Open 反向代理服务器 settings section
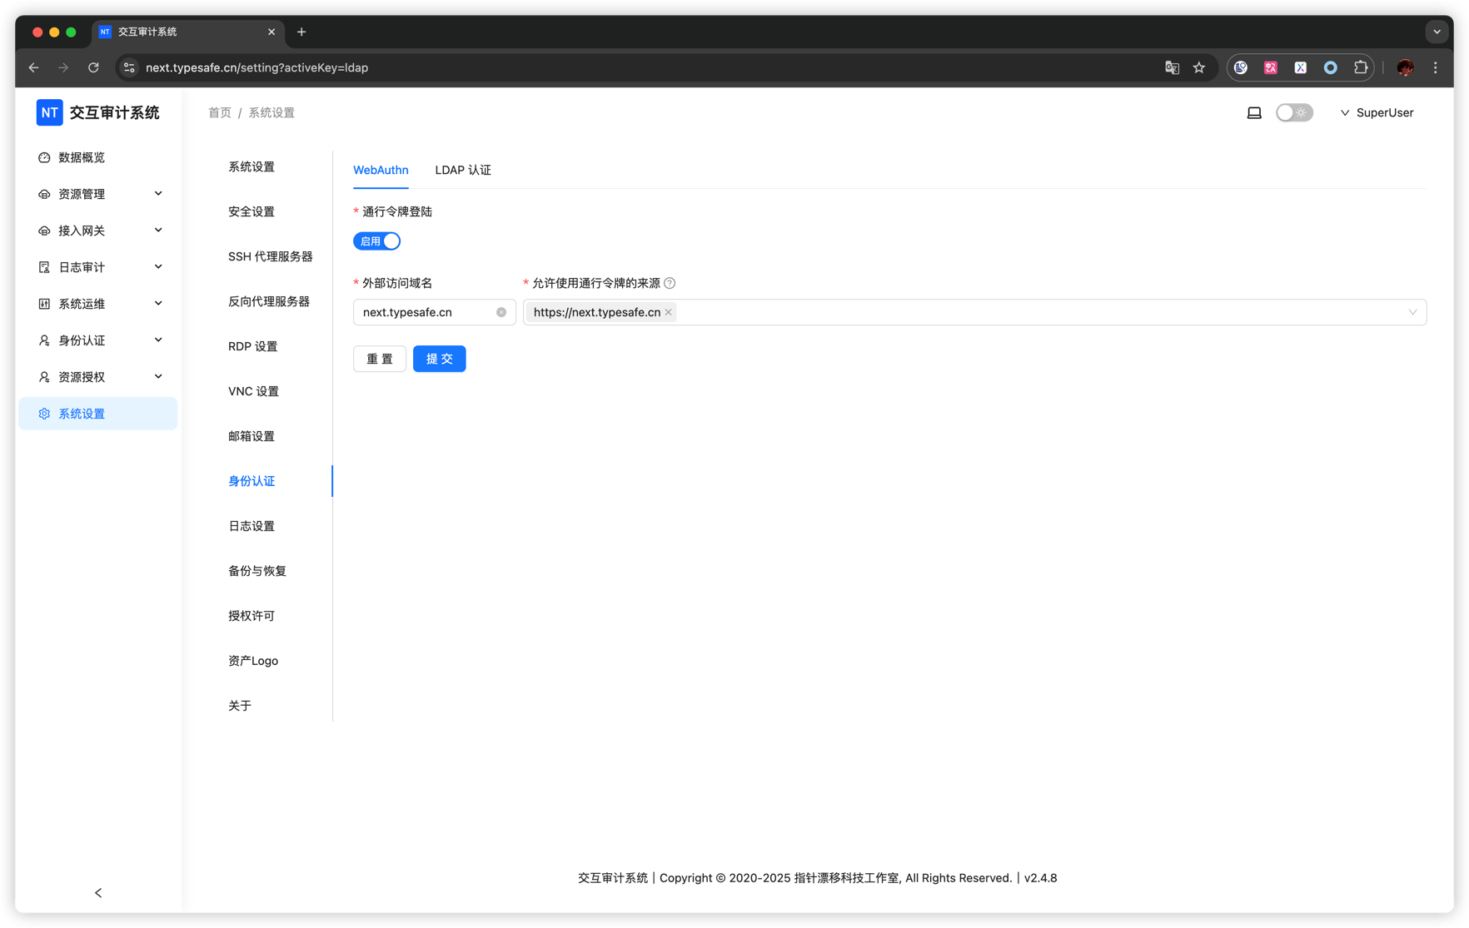 (x=269, y=301)
